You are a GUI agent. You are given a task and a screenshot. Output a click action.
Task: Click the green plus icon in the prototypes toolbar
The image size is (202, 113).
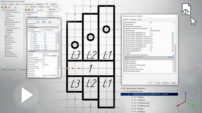[x=26, y=10]
